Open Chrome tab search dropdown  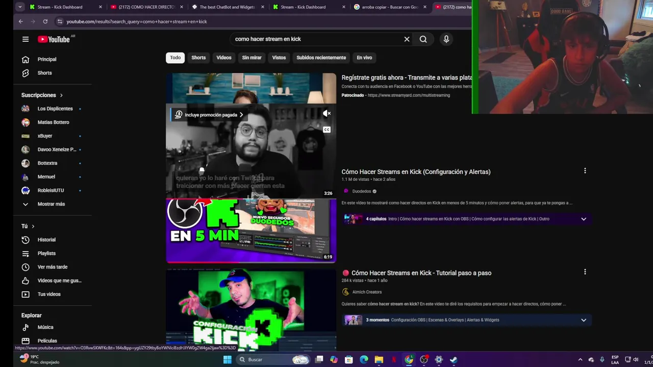[x=19, y=7]
